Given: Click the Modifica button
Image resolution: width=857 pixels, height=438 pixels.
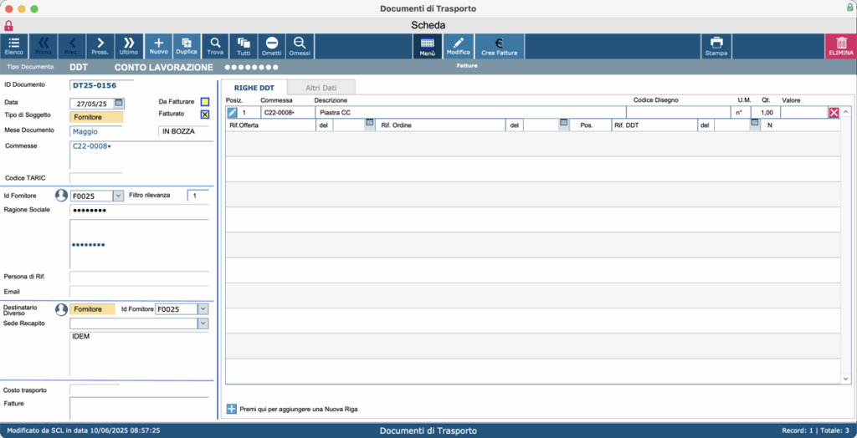Looking at the screenshot, I should (x=458, y=47).
